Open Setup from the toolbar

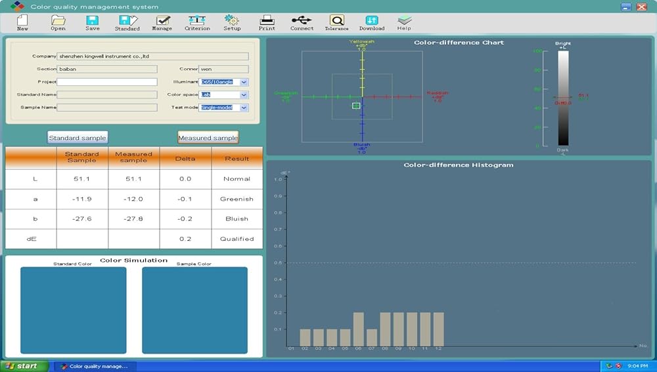tap(232, 22)
